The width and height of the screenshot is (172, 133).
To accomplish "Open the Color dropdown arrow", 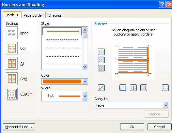I will pos(85,81).
